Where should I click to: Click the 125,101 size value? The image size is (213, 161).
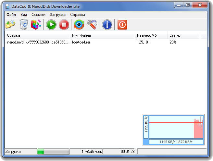tap(143, 42)
